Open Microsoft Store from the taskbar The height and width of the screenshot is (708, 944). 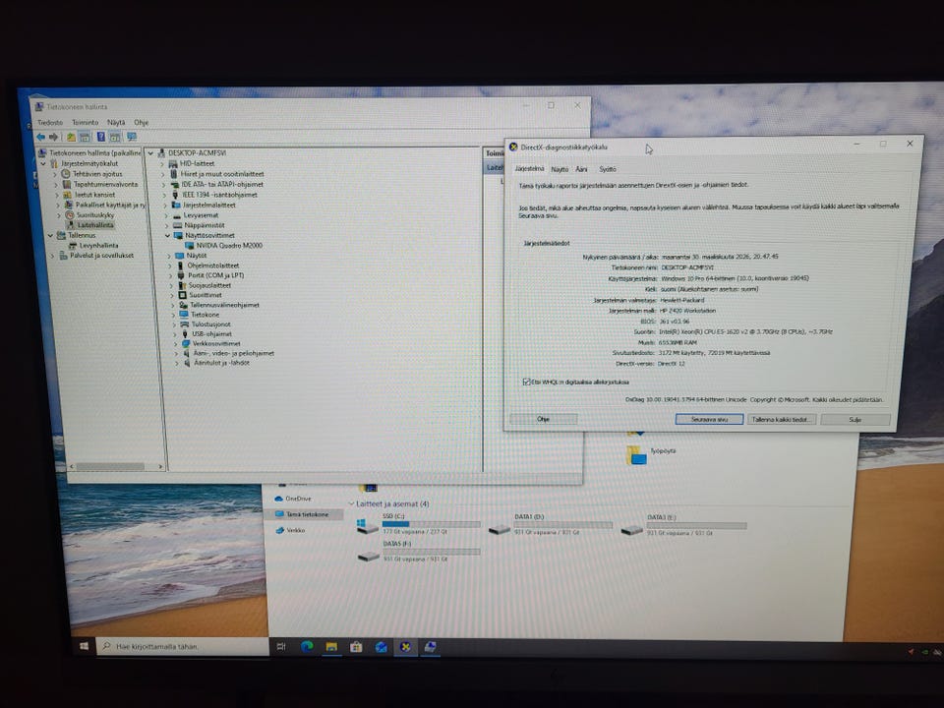(x=356, y=647)
